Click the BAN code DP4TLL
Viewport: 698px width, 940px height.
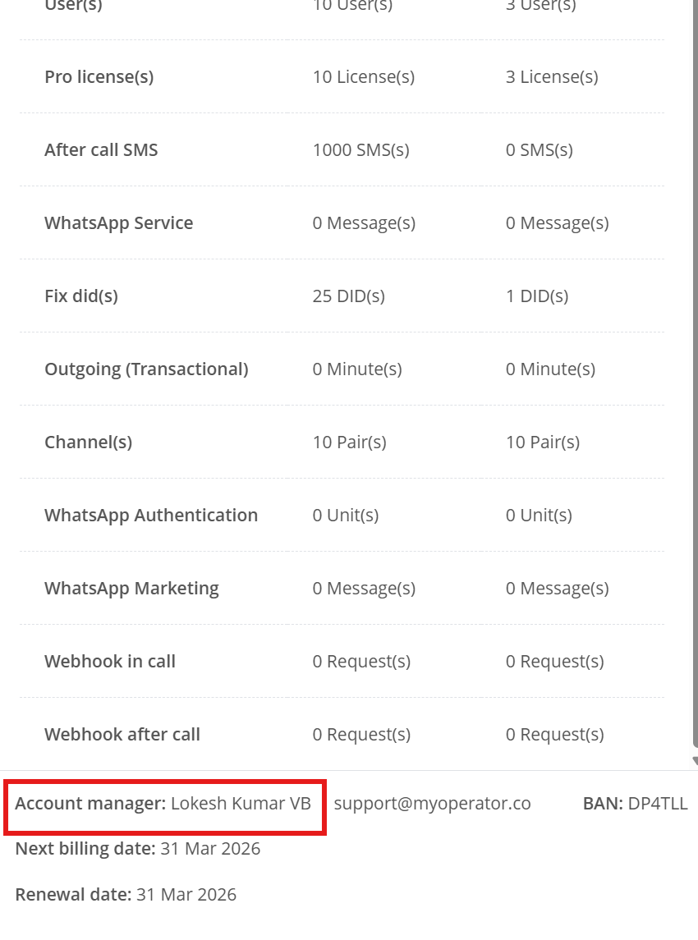(658, 803)
